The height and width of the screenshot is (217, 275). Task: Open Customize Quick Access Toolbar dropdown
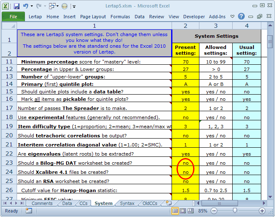click(74, 7)
